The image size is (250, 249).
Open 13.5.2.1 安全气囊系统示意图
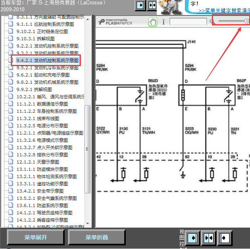(47, 198)
